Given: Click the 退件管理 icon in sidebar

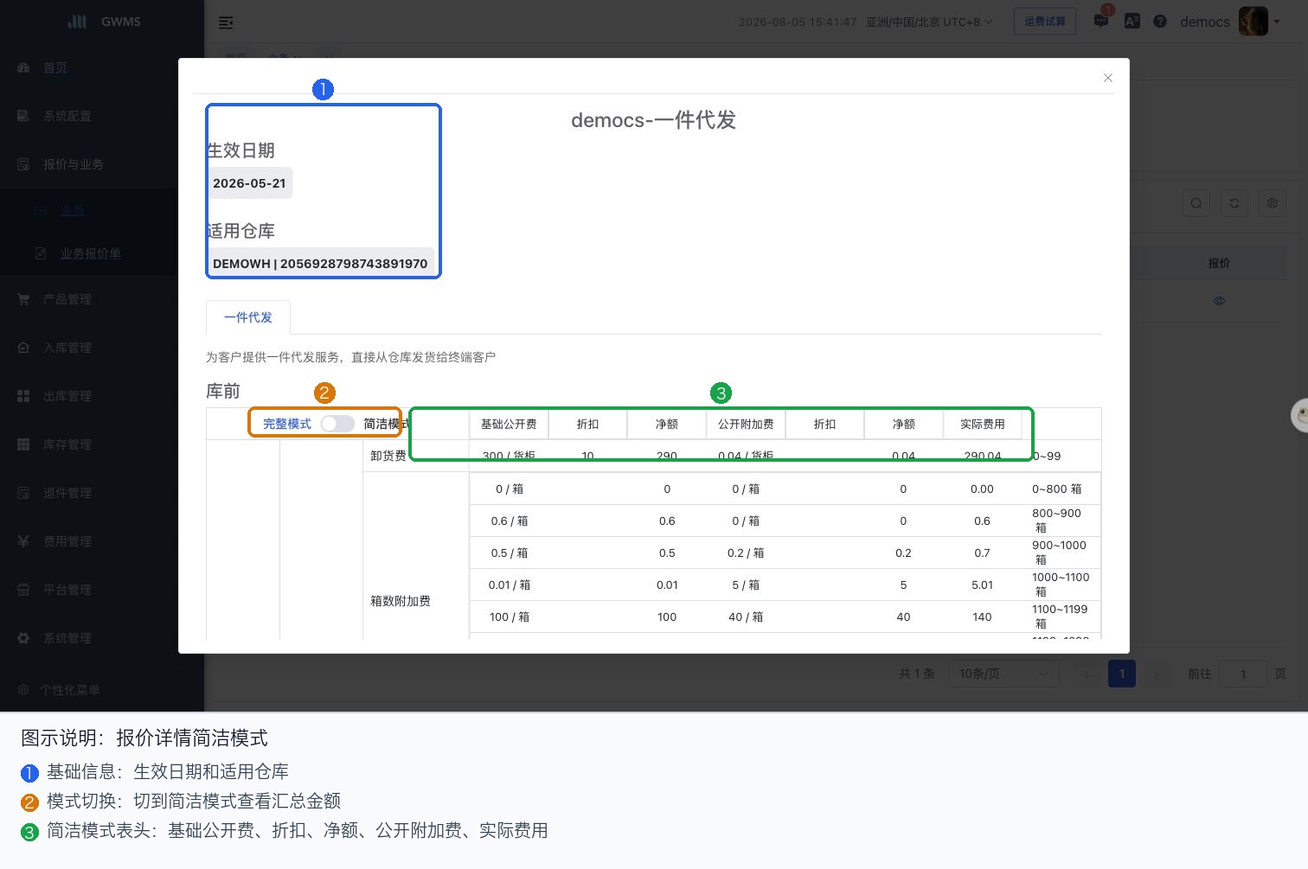Looking at the screenshot, I should click(x=23, y=493).
